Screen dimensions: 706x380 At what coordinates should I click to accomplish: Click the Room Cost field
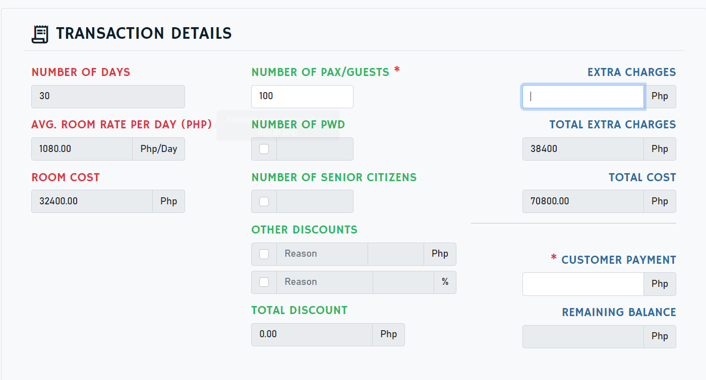tap(92, 201)
